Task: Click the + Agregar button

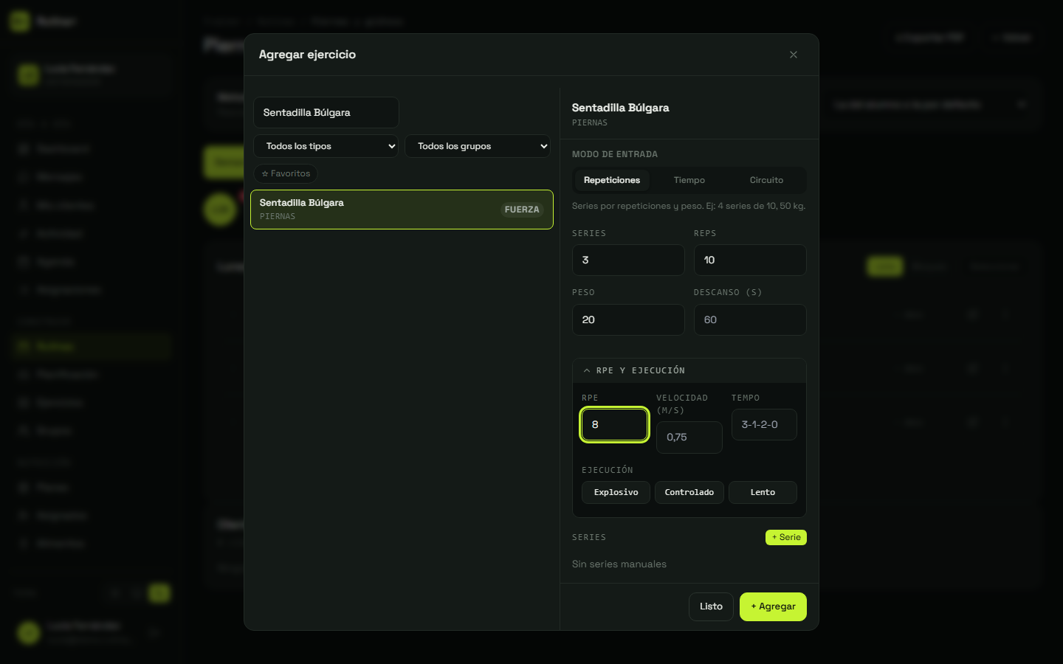Action: (773, 606)
